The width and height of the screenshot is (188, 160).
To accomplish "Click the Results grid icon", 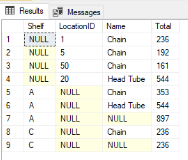I will (10, 10).
